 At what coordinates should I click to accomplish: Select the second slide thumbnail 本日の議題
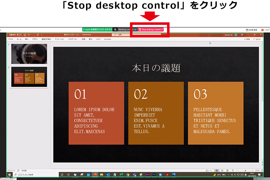[x=30, y=76]
